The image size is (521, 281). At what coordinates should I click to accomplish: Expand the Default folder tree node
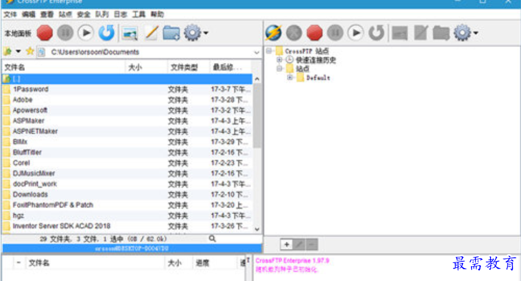(290, 78)
